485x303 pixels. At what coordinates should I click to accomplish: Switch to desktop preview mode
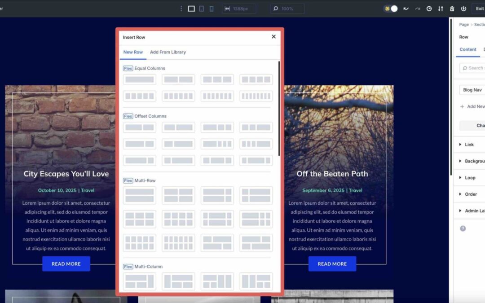[x=191, y=9]
